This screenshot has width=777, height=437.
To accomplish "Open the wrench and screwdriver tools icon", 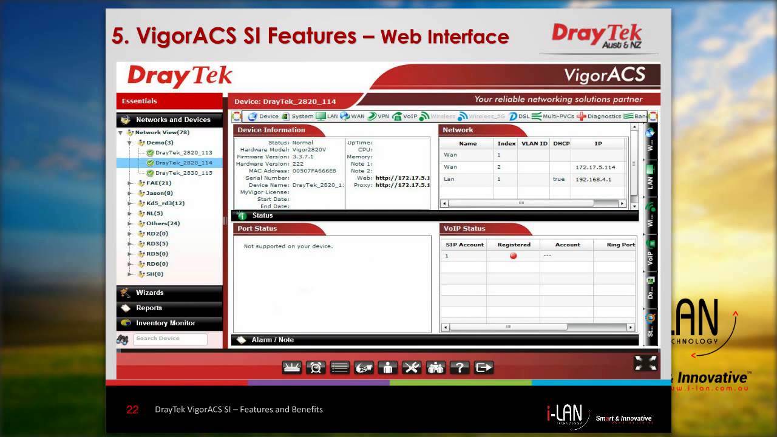I will click(412, 367).
